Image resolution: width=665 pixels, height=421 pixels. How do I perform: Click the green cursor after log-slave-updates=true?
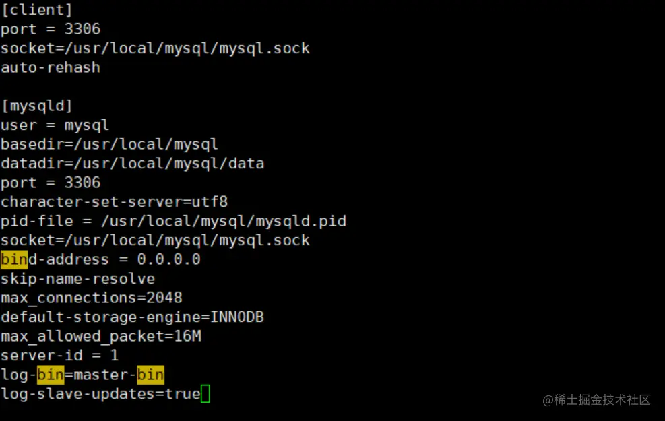pos(205,393)
